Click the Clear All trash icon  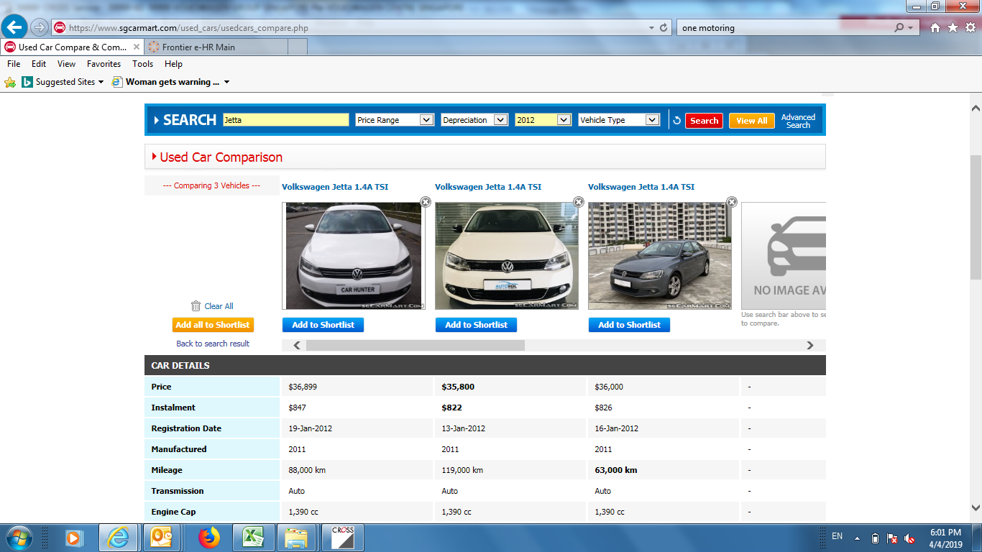coord(196,306)
